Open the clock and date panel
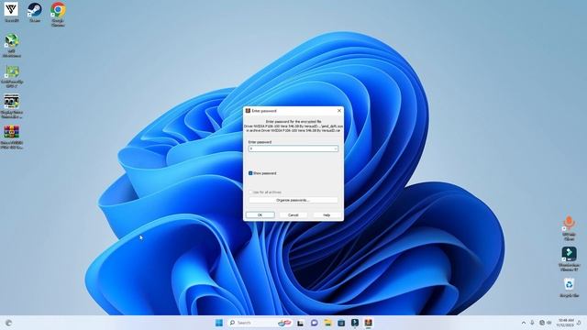The image size is (587, 330). pos(565,323)
